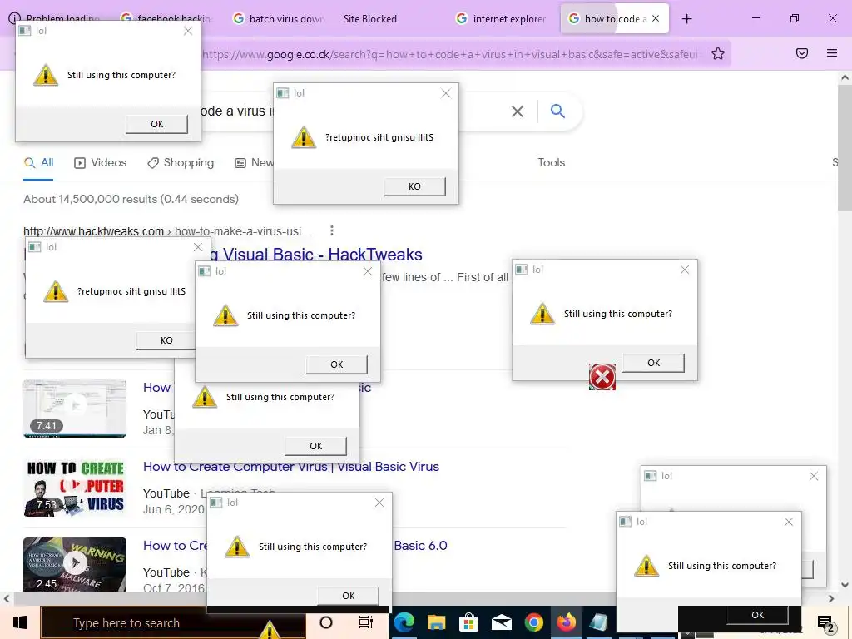Open three-dot options beside the hacktweaks result
This screenshot has height=639, width=852.
pyautogui.click(x=331, y=231)
